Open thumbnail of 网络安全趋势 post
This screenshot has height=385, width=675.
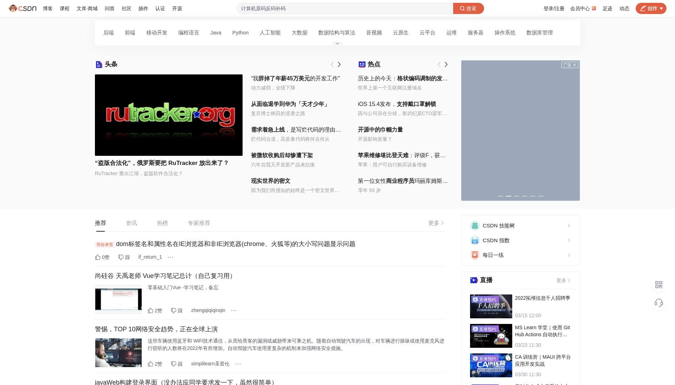(118, 353)
